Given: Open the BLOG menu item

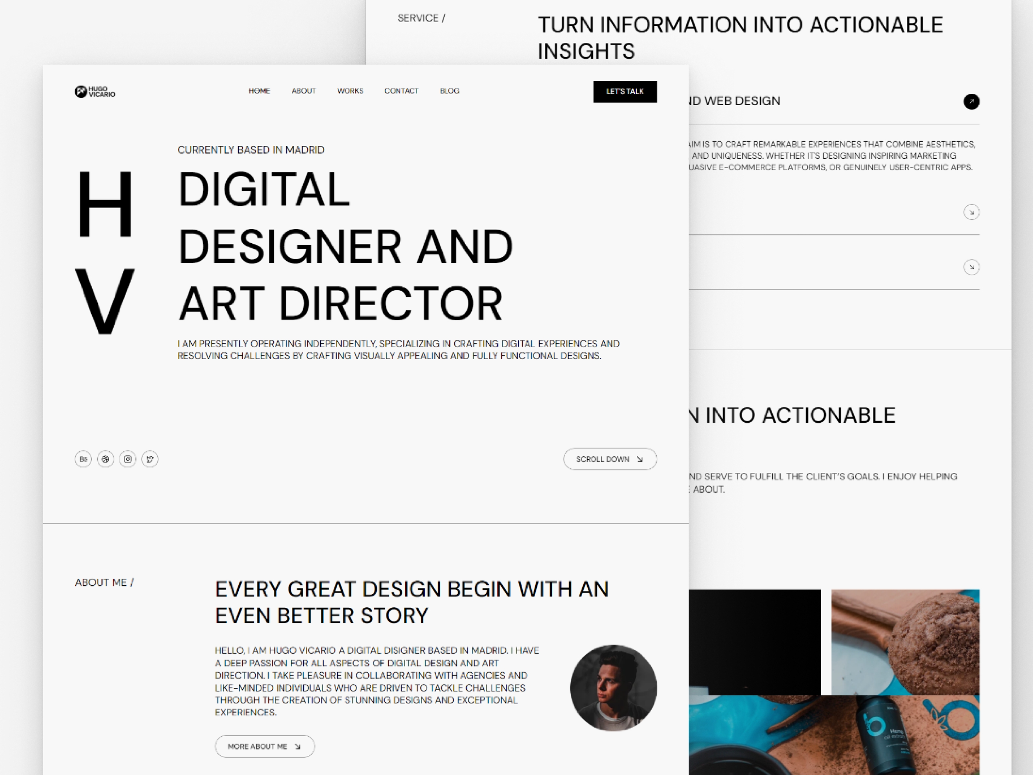Looking at the screenshot, I should (449, 91).
